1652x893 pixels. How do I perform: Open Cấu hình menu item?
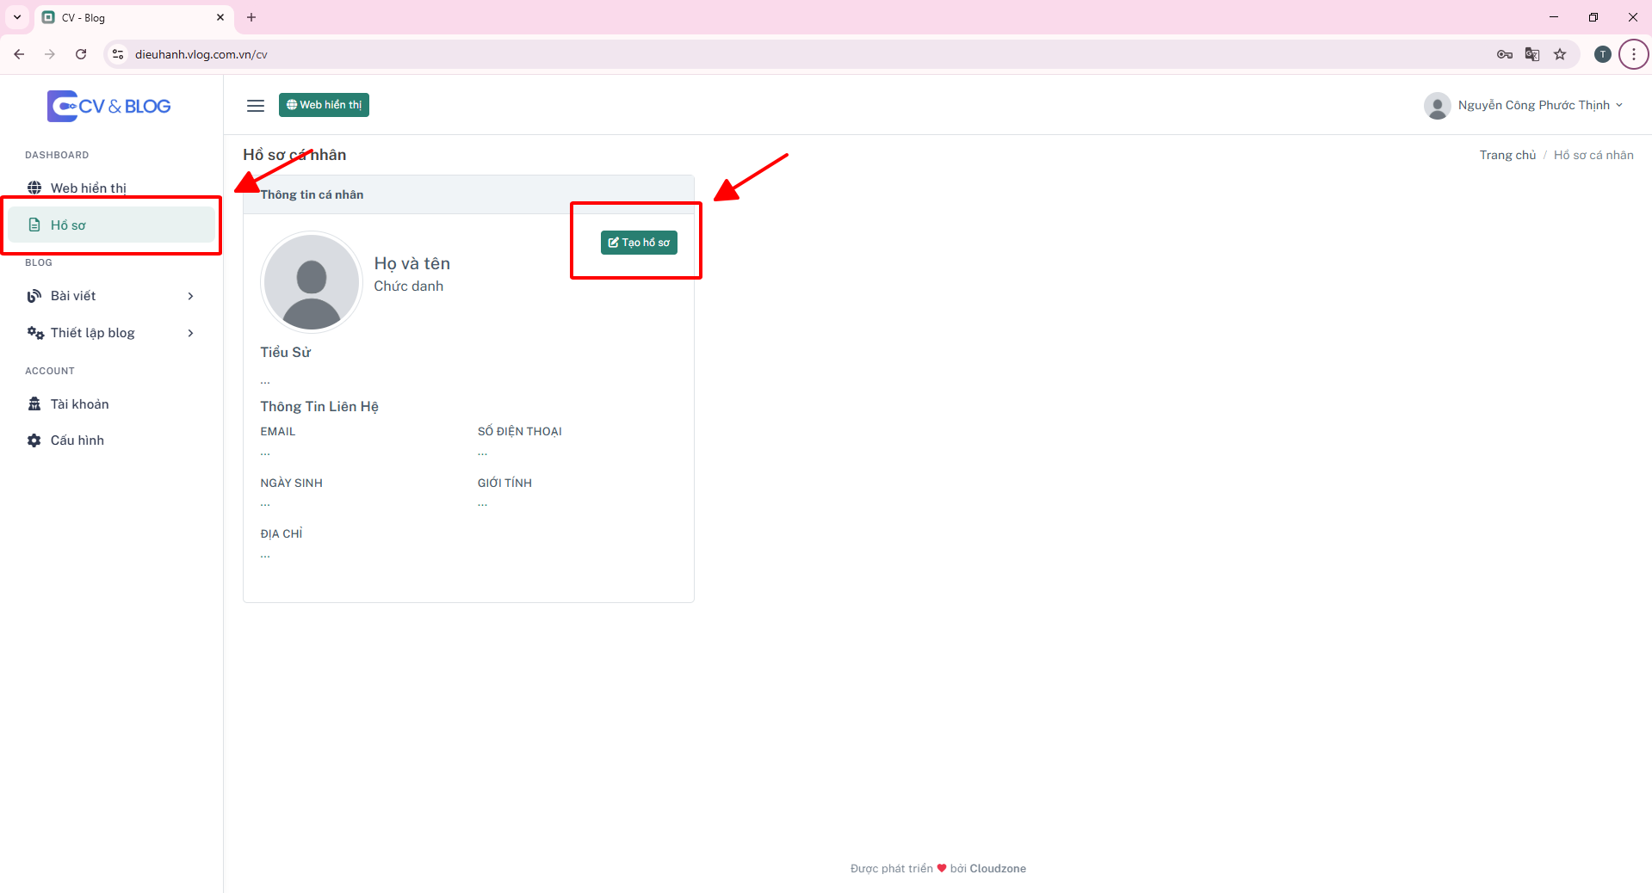pos(111,440)
